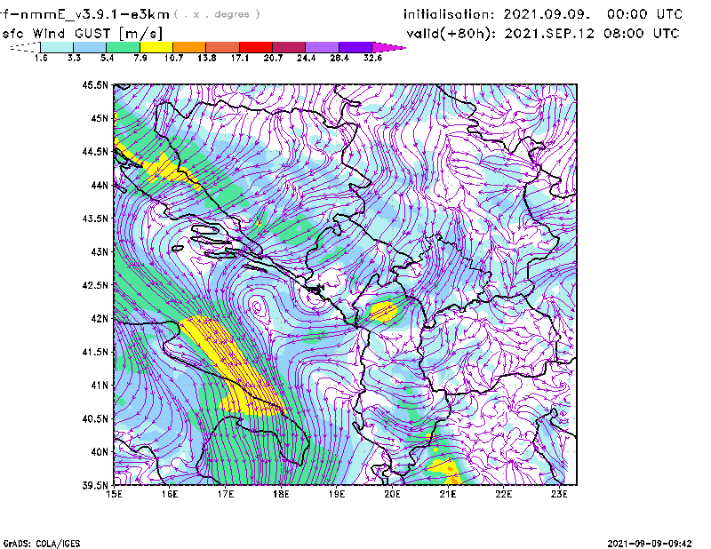Click the legend value 28.4
Image resolution: width=711 pixels, height=549 pixels.
340,58
